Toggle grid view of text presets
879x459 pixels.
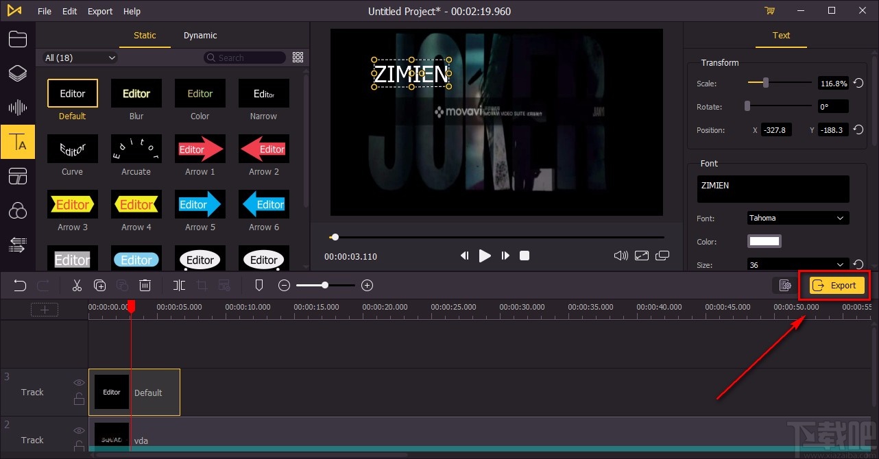298,58
